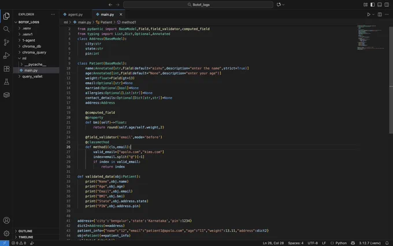
Task: Expand the OUTLINE section
Action: coord(36,231)
